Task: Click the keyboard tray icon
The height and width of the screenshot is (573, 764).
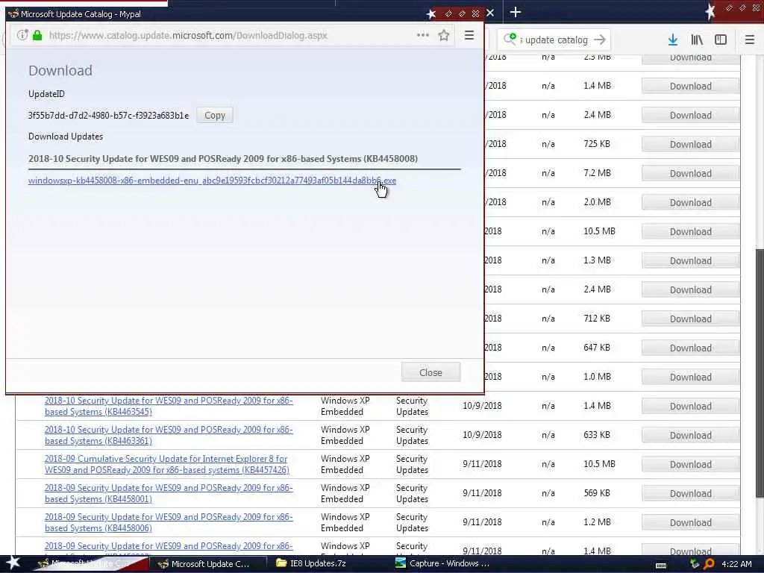Action: click(x=661, y=566)
